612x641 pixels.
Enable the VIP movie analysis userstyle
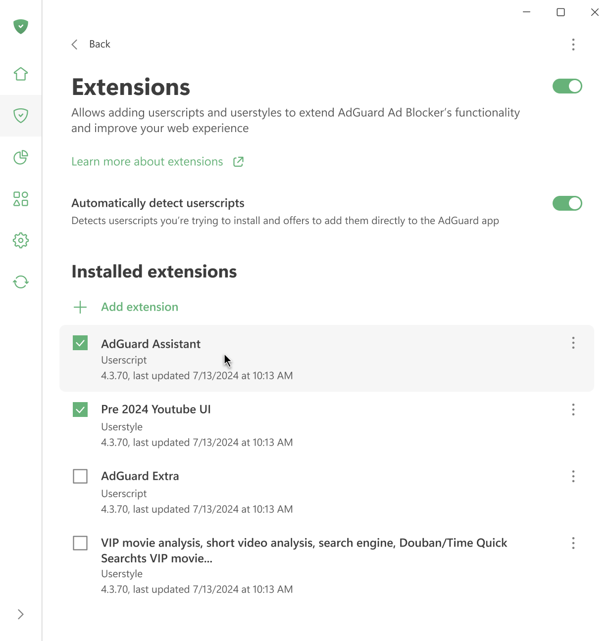point(80,543)
